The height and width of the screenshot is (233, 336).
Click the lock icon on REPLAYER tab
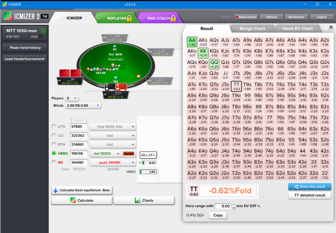click(x=130, y=18)
